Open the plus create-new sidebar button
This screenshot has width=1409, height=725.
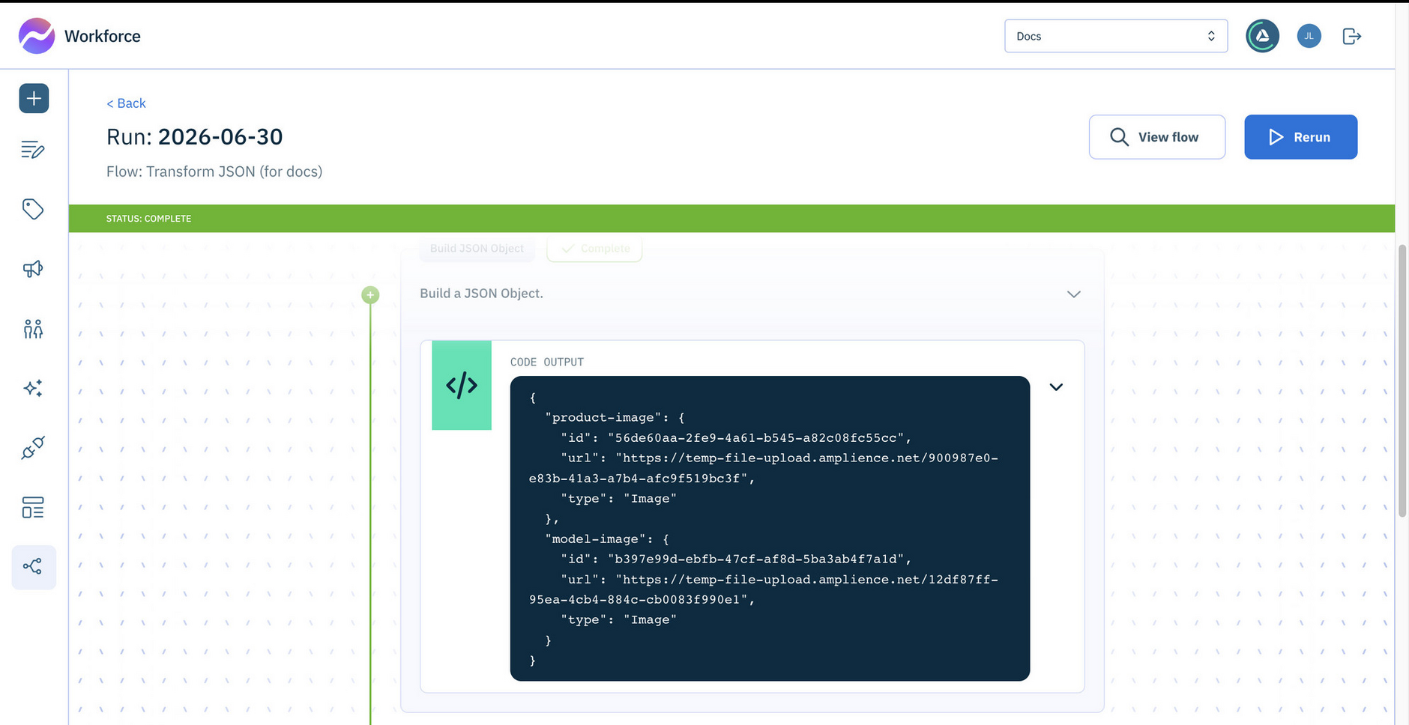(x=34, y=98)
